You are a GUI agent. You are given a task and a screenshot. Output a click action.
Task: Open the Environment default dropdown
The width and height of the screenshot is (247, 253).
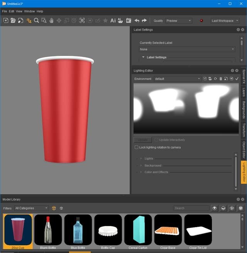(x=177, y=79)
